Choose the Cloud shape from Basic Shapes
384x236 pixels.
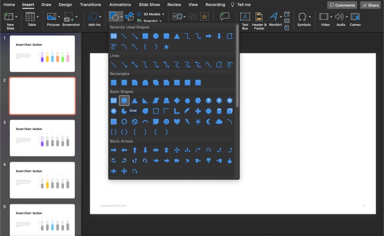pyautogui.click(x=219, y=122)
